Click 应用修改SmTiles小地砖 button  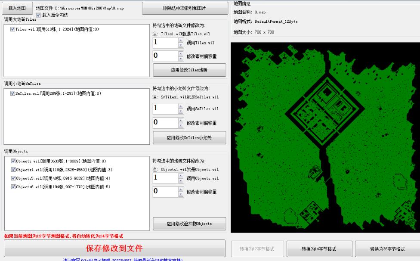pyautogui.click(x=189, y=138)
